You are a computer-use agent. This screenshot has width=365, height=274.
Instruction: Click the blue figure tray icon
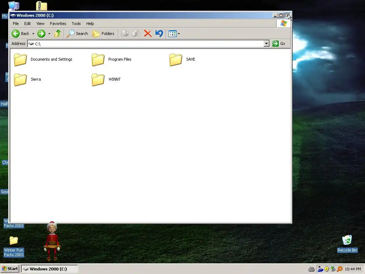click(321, 269)
